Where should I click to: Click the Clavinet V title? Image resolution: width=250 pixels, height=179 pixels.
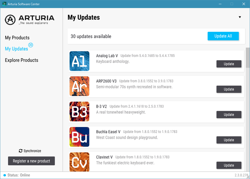104,157
